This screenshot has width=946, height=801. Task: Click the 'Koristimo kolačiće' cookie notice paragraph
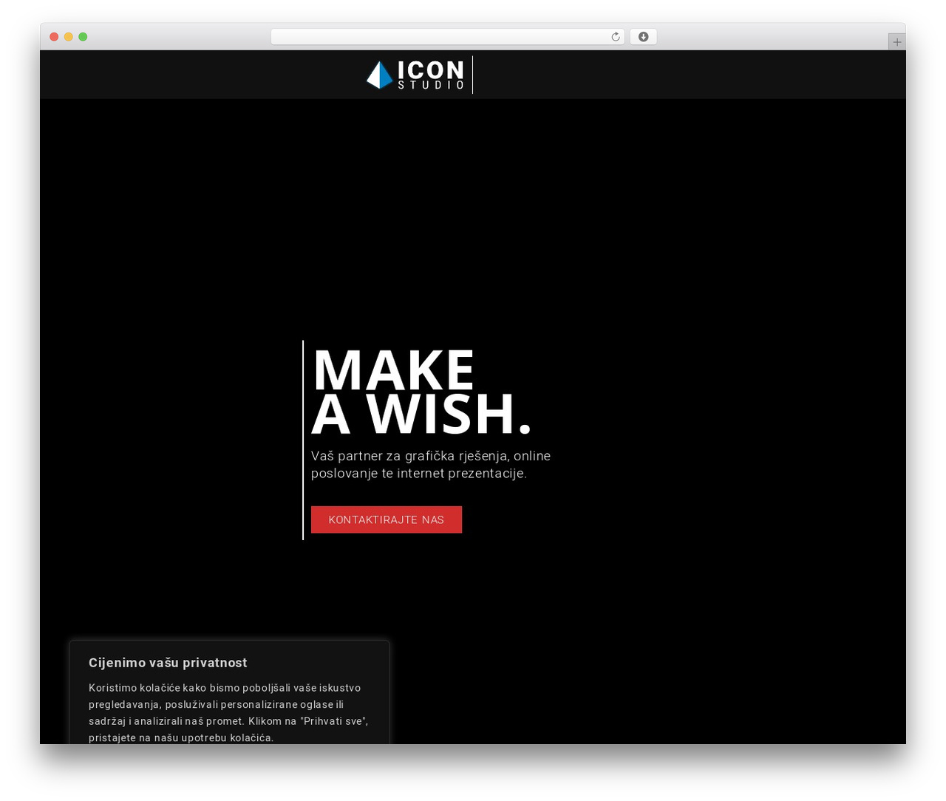click(x=229, y=712)
